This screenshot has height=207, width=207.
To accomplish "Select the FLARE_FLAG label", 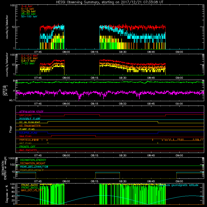I will (27, 129).
